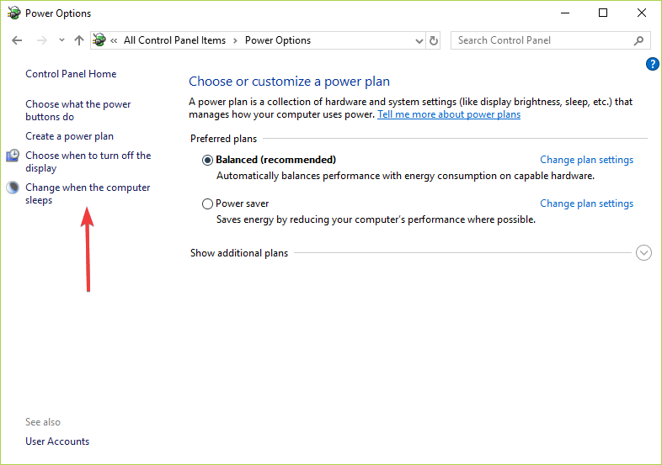
Task: Open Choose when to turn off the display
Action: pyautogui.click(x=88, y=161)
